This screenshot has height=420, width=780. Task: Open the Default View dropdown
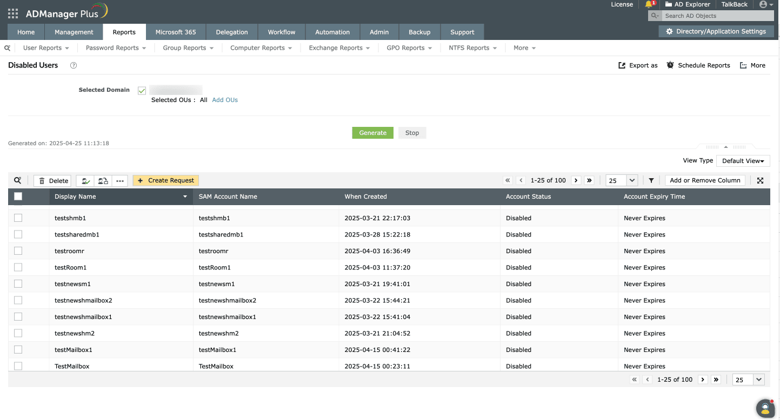[x=743, y=160]
